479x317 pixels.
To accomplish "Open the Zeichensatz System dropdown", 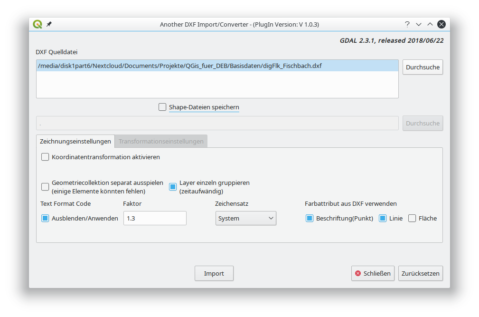I will pyautogui.click(x=245, y=218).
